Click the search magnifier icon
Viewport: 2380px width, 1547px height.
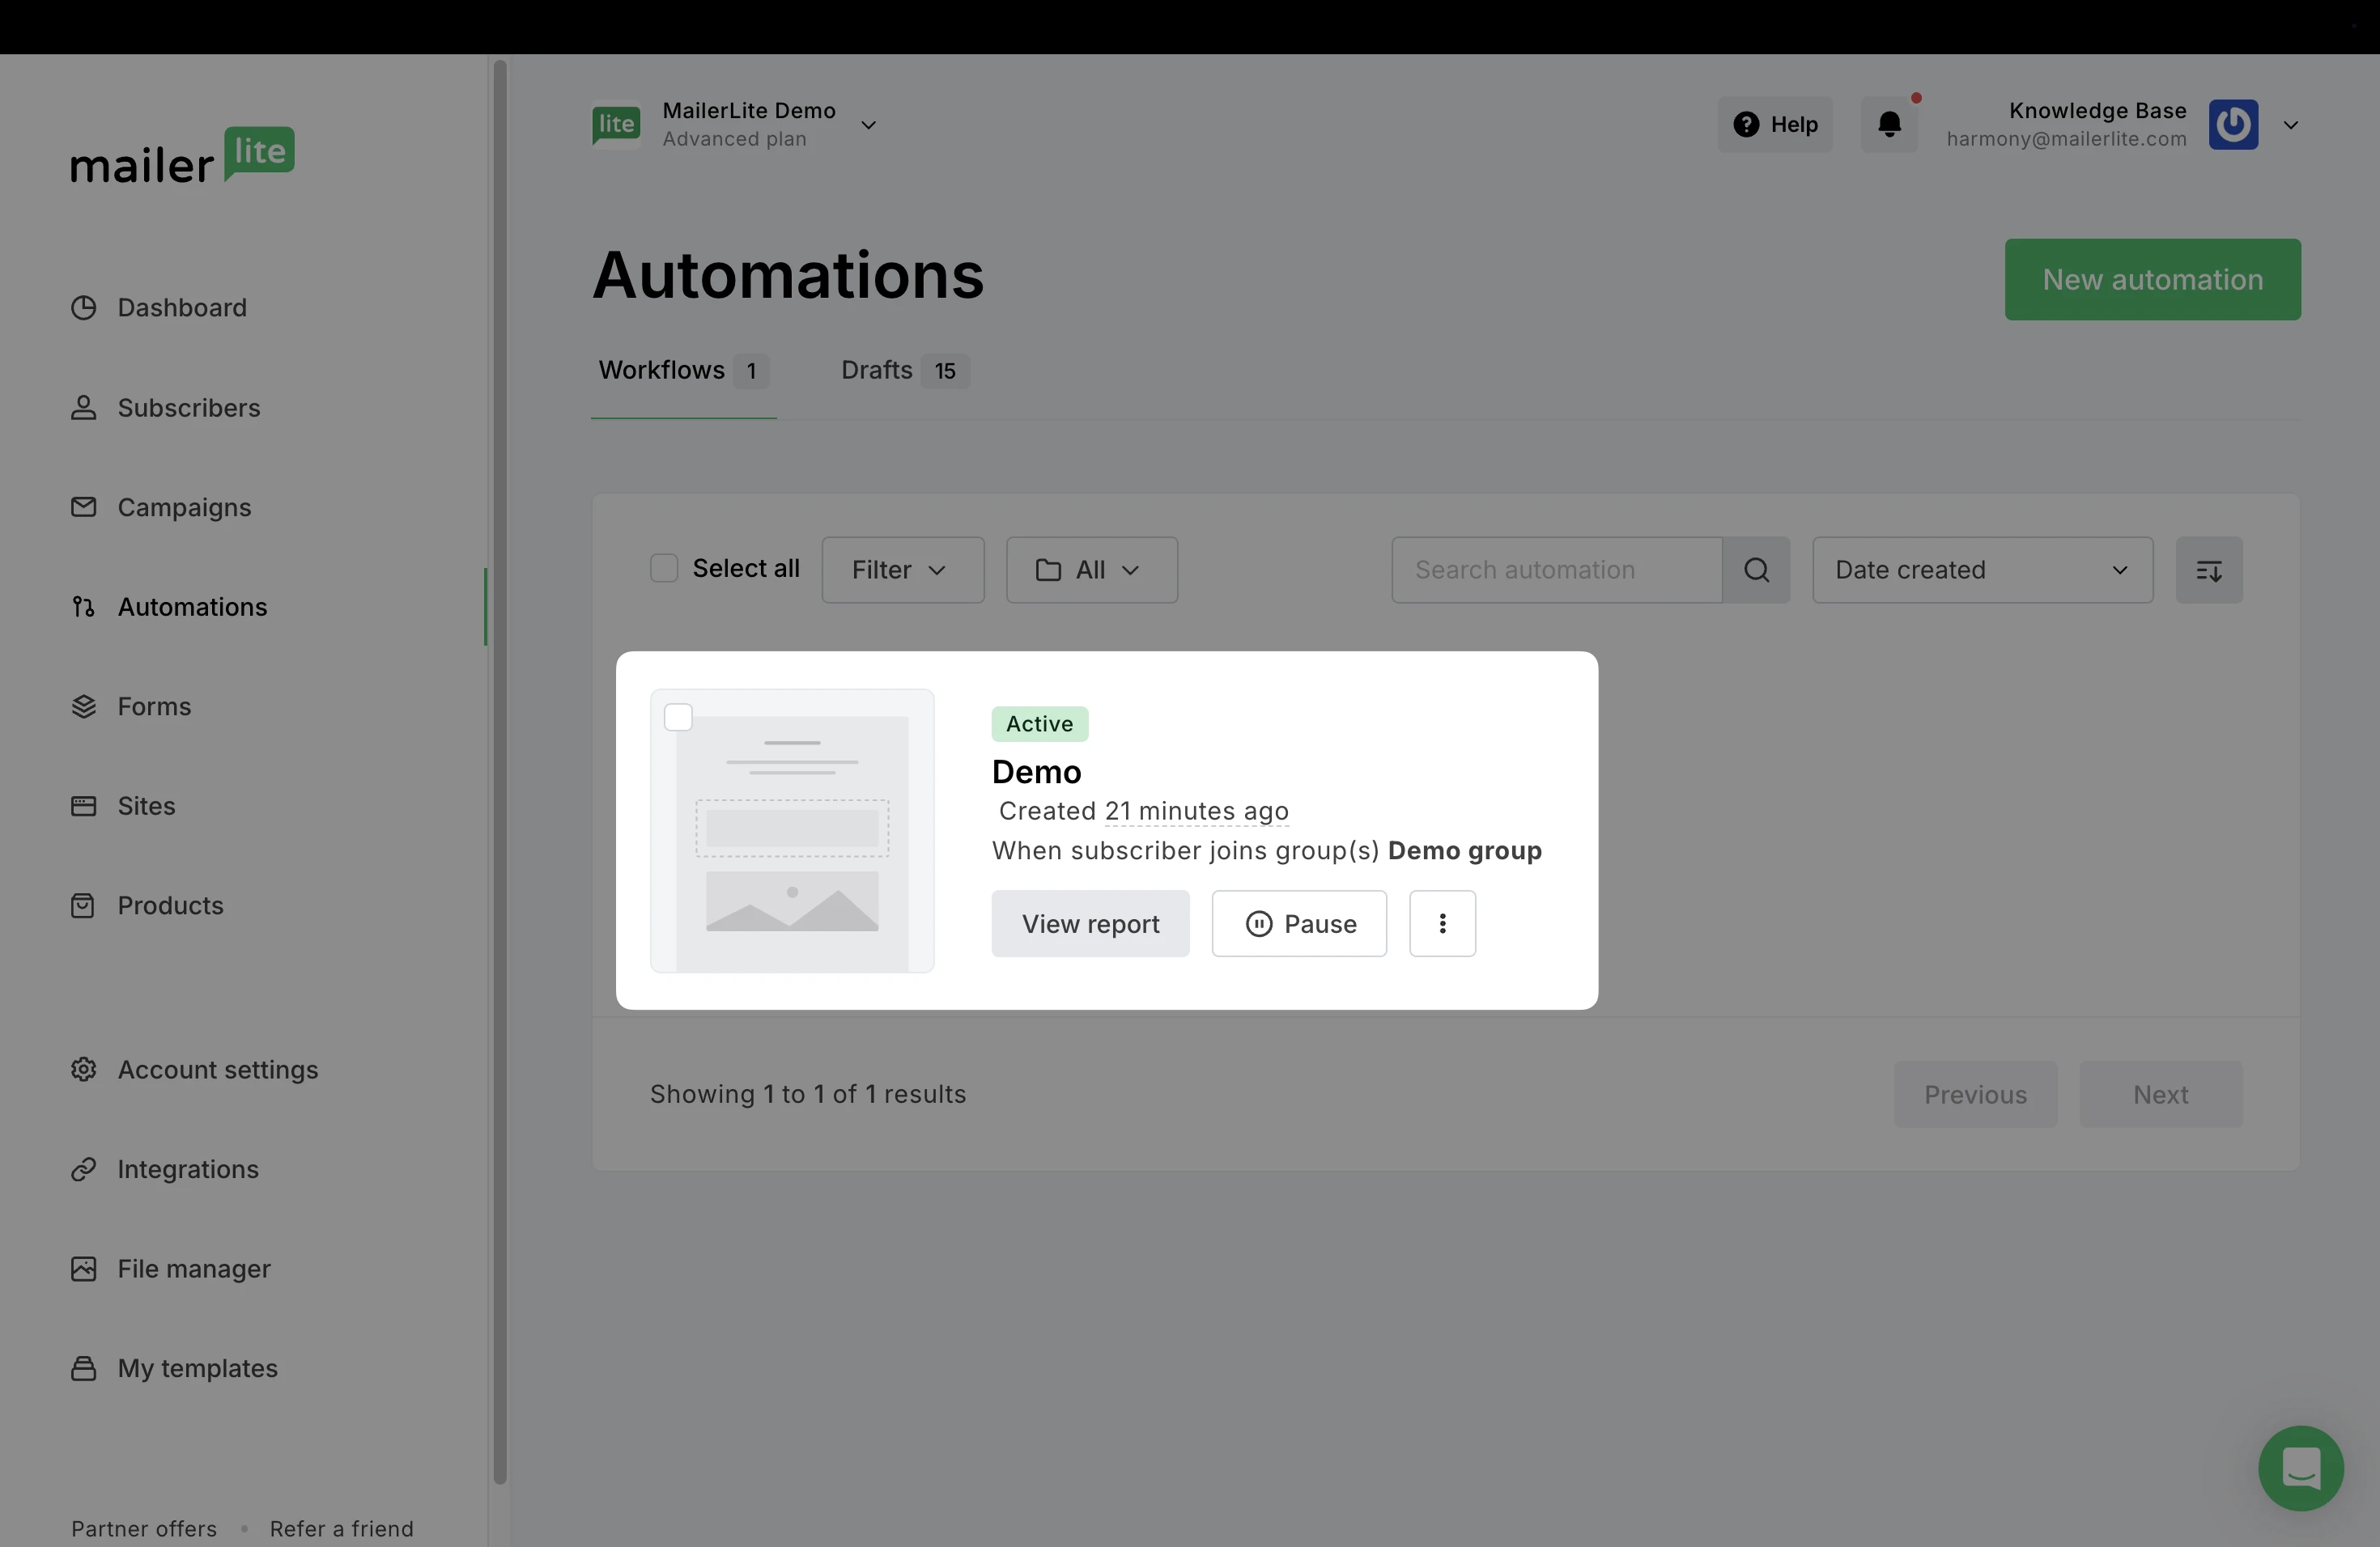pyautogui.click(x=1756, y=570)
